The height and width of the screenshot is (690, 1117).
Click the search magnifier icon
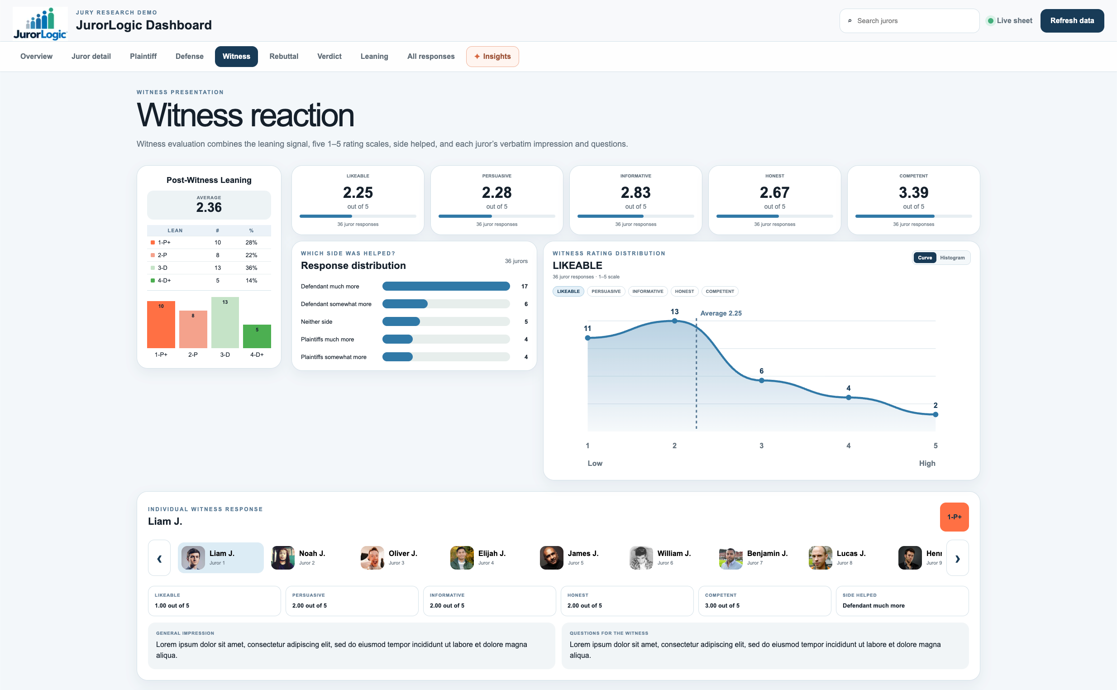pos(850,21)
